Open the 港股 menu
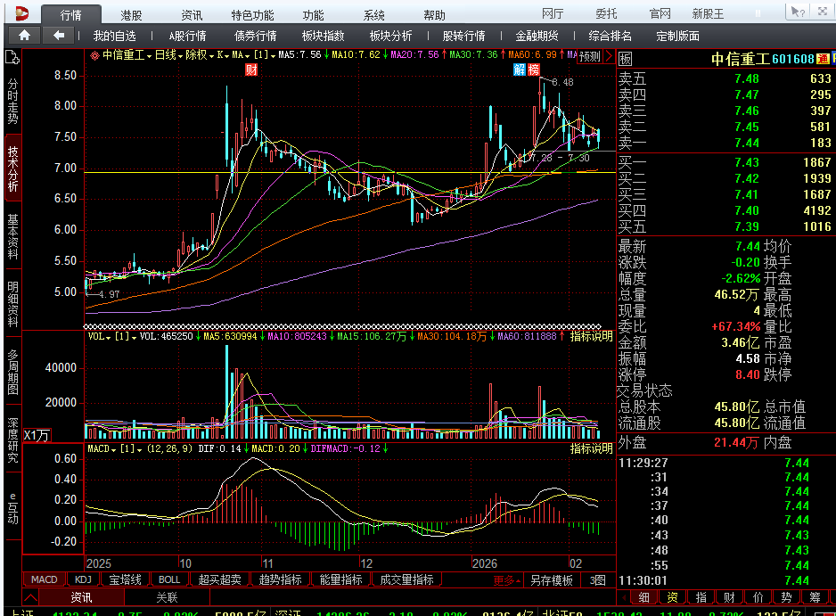The image size is (836, 616). [131, 15]
